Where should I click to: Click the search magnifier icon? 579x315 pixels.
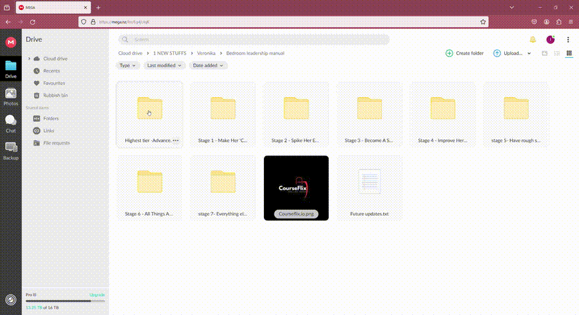(x=125, y=39)
